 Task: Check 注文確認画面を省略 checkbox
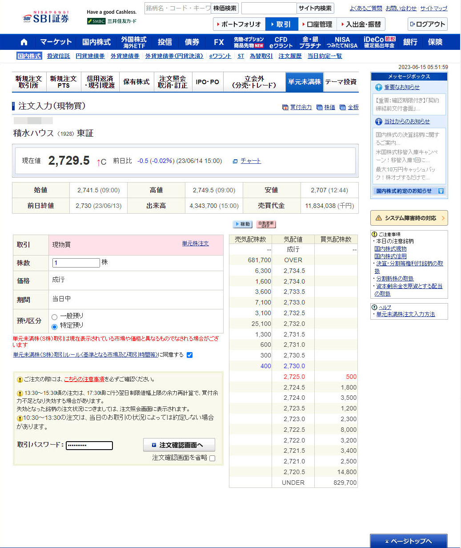click(x=212, y=459)
